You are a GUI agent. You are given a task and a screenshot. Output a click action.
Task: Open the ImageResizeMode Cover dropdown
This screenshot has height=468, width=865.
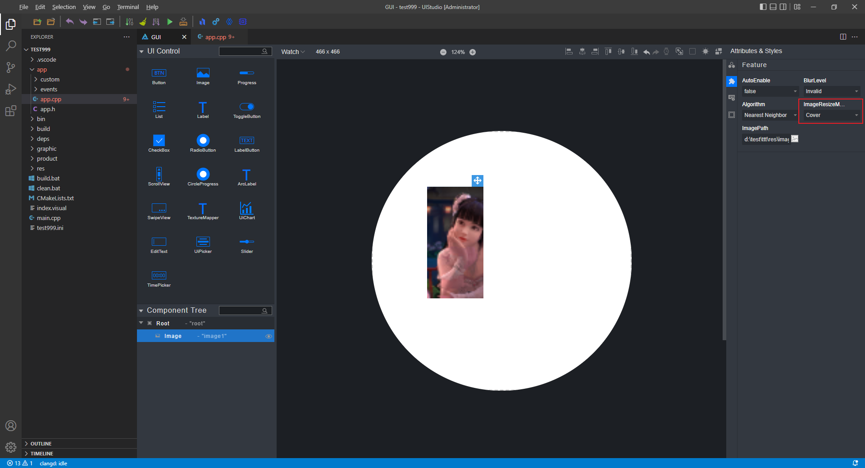tap(831, 115)
